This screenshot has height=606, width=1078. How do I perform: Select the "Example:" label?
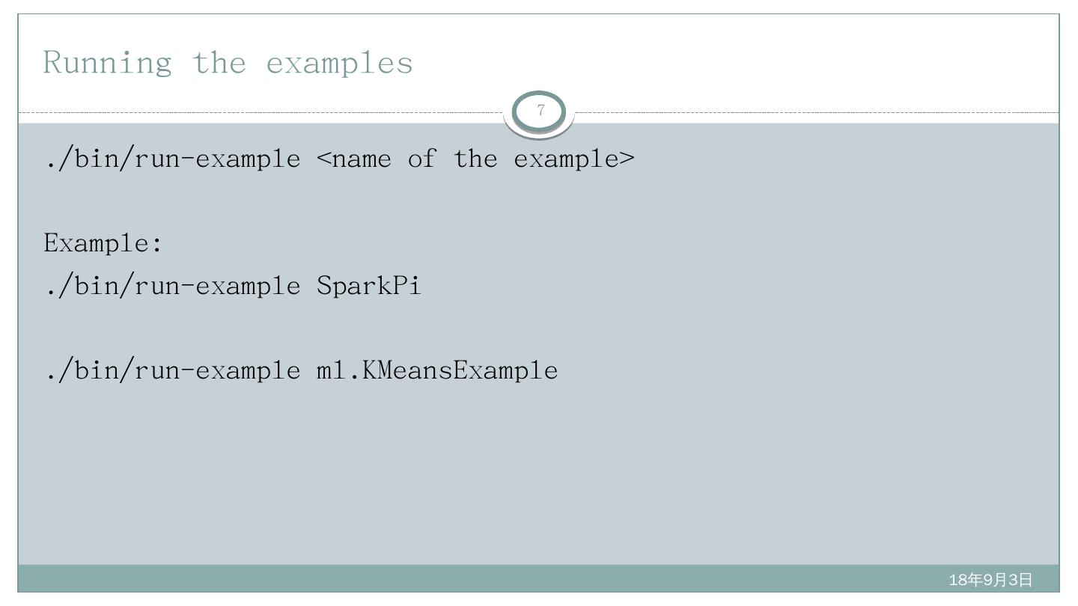[103, 243]
